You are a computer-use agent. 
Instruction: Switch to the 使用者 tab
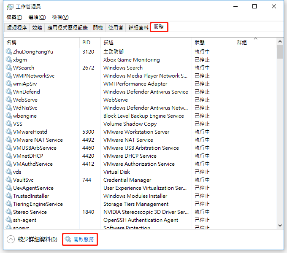click(116, 27)
